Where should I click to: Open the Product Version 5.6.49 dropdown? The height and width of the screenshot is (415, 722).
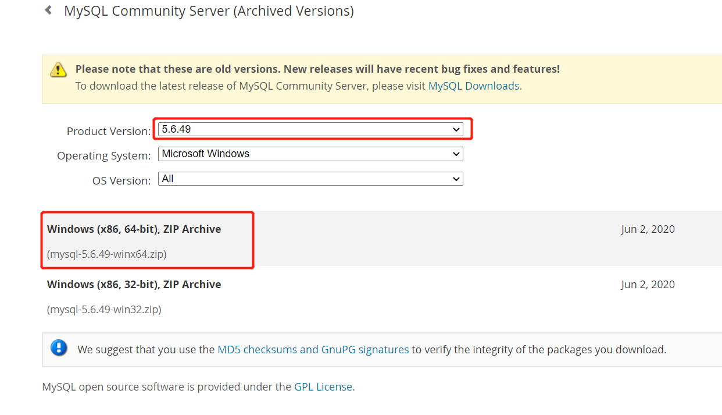tap(310, 129)
